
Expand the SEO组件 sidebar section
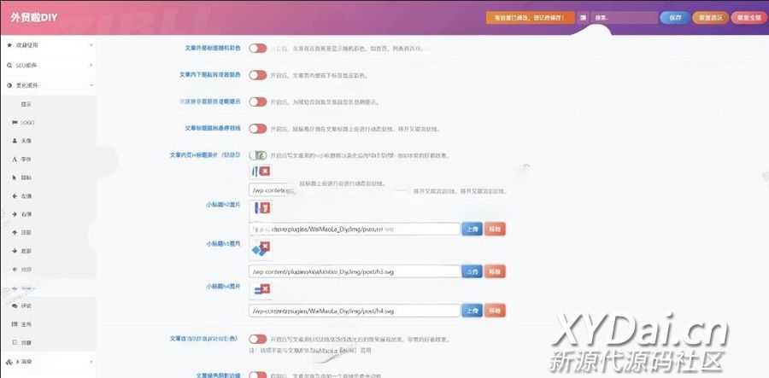(x=47, y=65)
